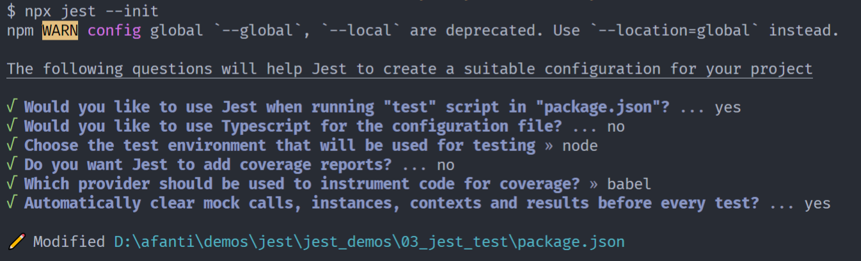Click the underlined 'The following questions' intro line
861x261 pixels.
point(409,68)
